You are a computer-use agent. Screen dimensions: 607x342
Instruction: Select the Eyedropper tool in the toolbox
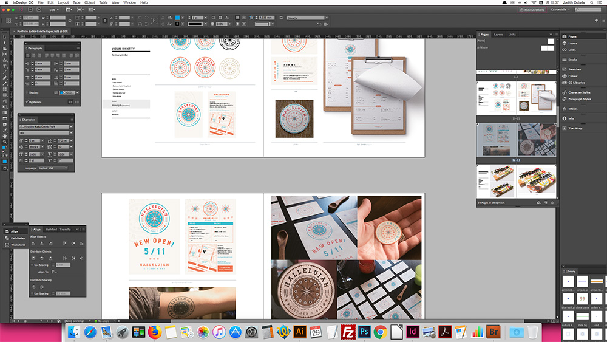5,129
